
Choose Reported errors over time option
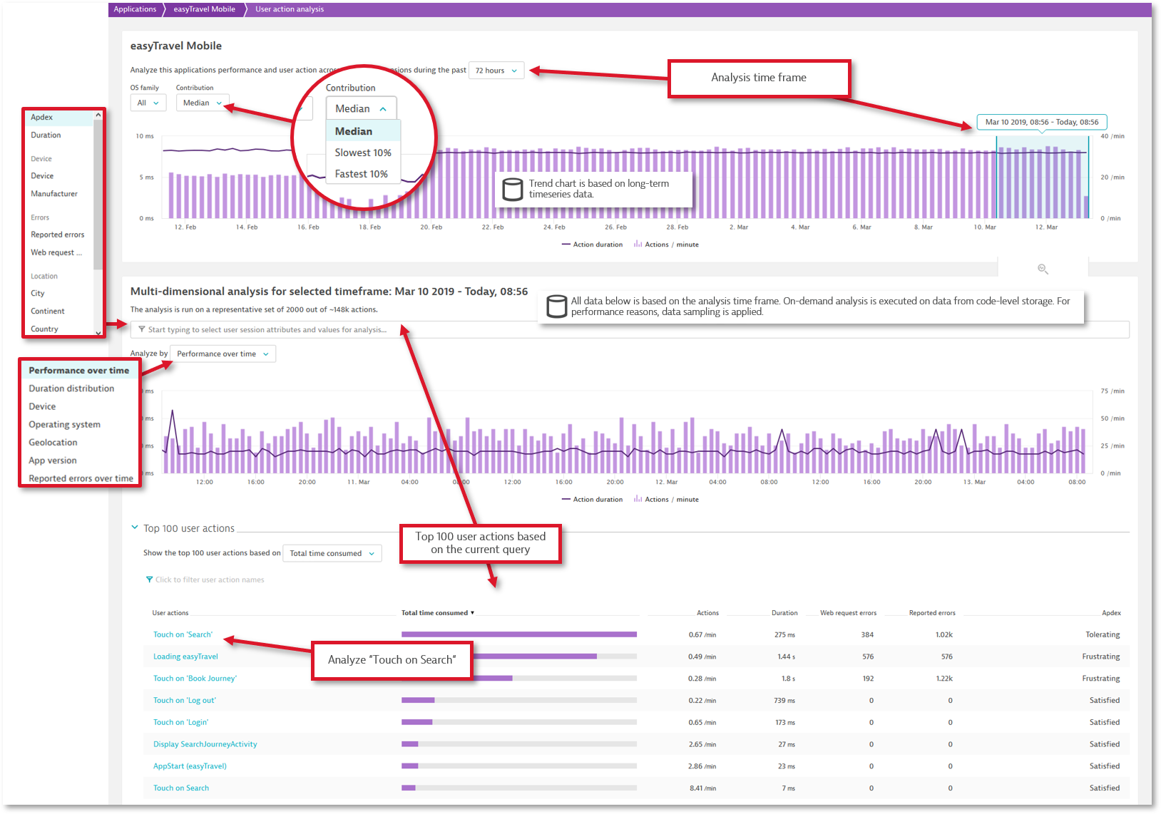81,478
